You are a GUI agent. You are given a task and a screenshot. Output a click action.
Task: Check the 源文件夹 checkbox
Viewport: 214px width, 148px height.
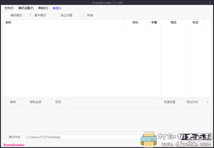(5, 137)
